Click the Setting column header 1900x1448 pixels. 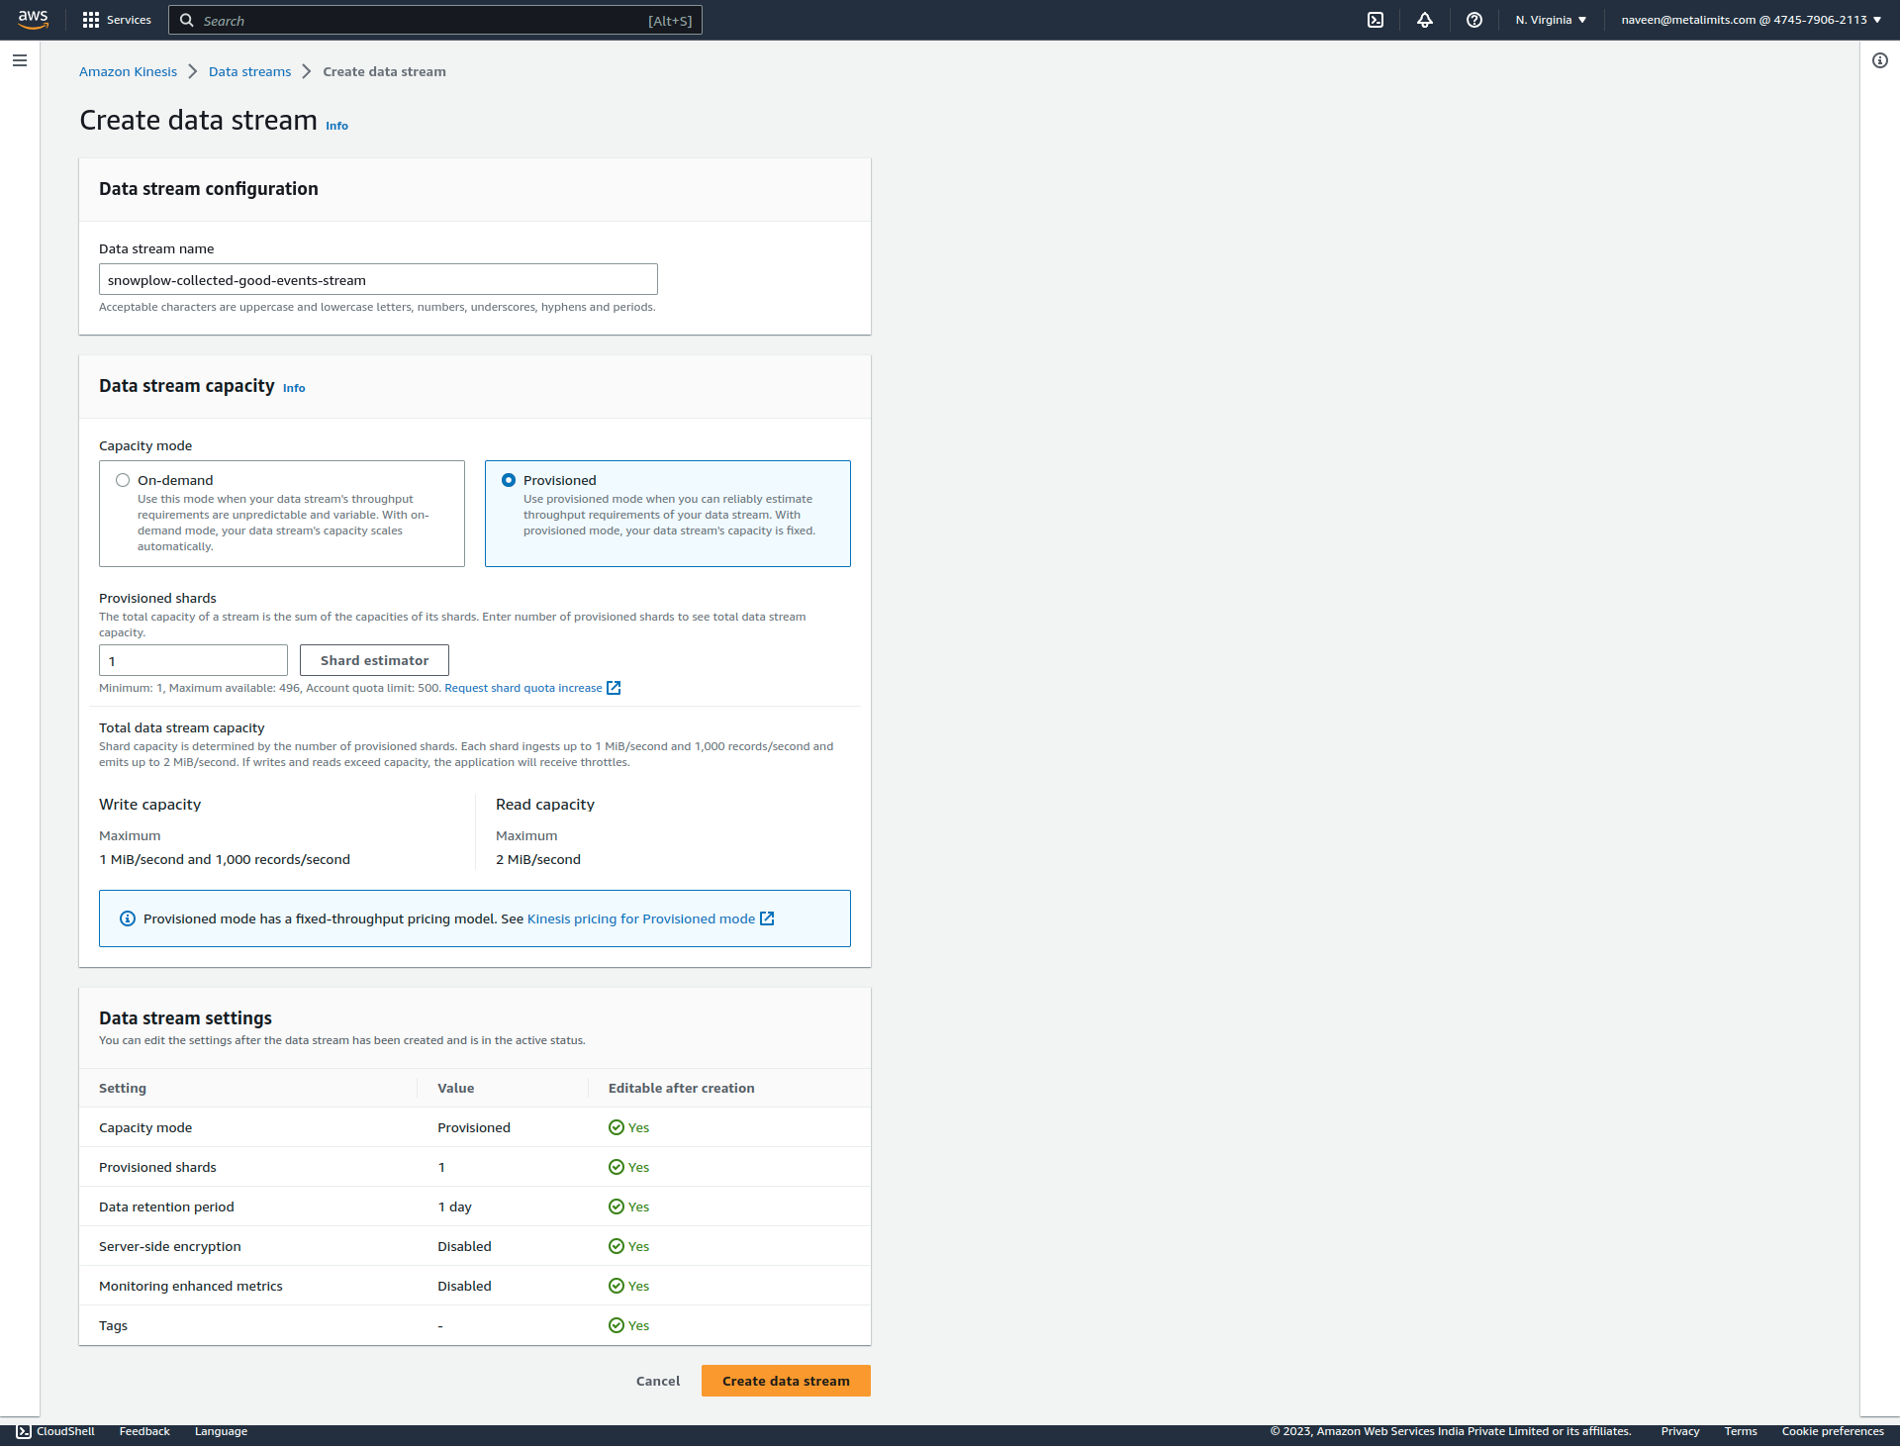[123, 1088]
